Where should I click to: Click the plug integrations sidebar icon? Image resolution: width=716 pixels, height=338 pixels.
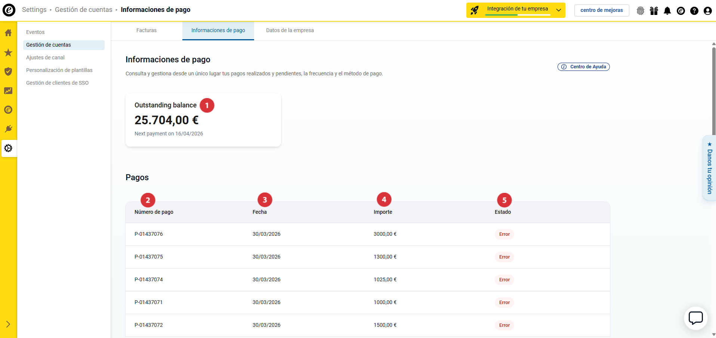pyautogui.click(x=8, y=129)
